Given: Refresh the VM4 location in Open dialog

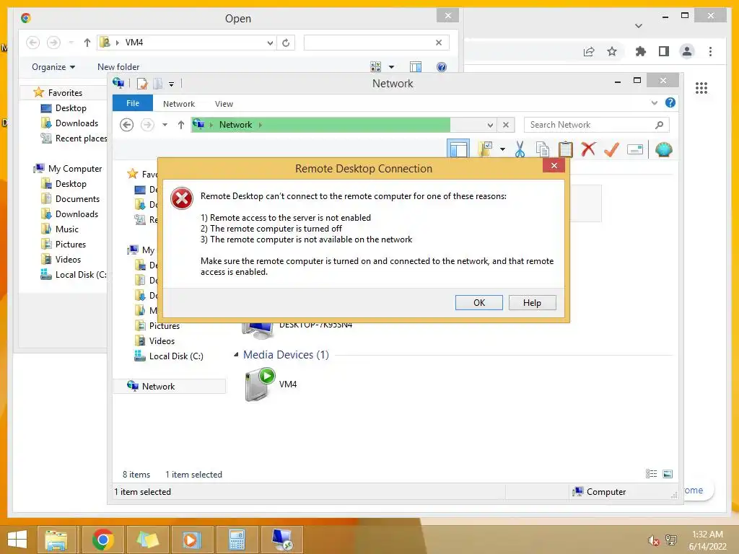Looking at the screenshot, I should [x=286, y=43].
